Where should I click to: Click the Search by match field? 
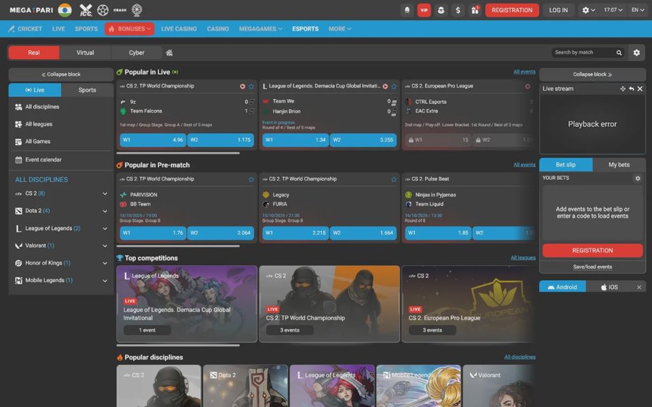pos(583,53)
